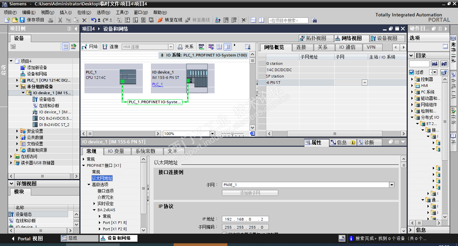Open the 在线 Online menu
Image resolution: width=458 pixels, height=246 pixels.
pyautogui.click(x=84, y=12)
